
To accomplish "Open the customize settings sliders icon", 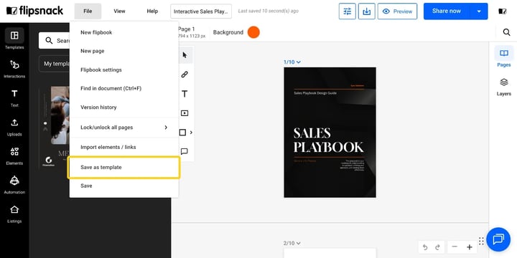I will click(x=348, y=11).
